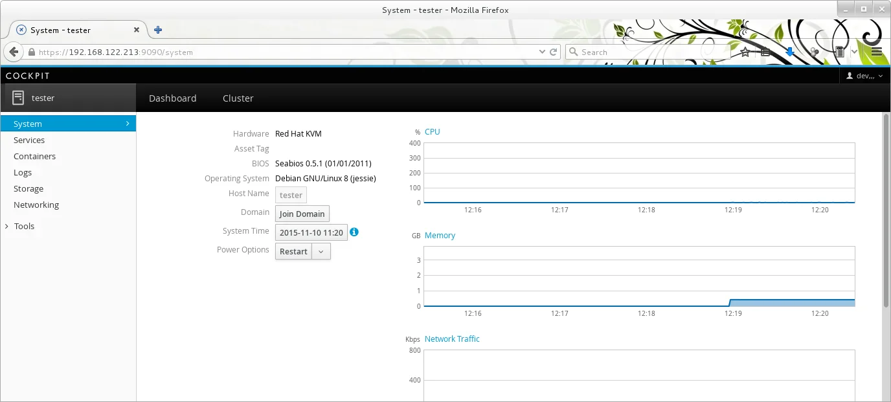This screenshot has height=402, width=891.
Task: Select Services in the sidebar
Action: [x=29, y=140]
